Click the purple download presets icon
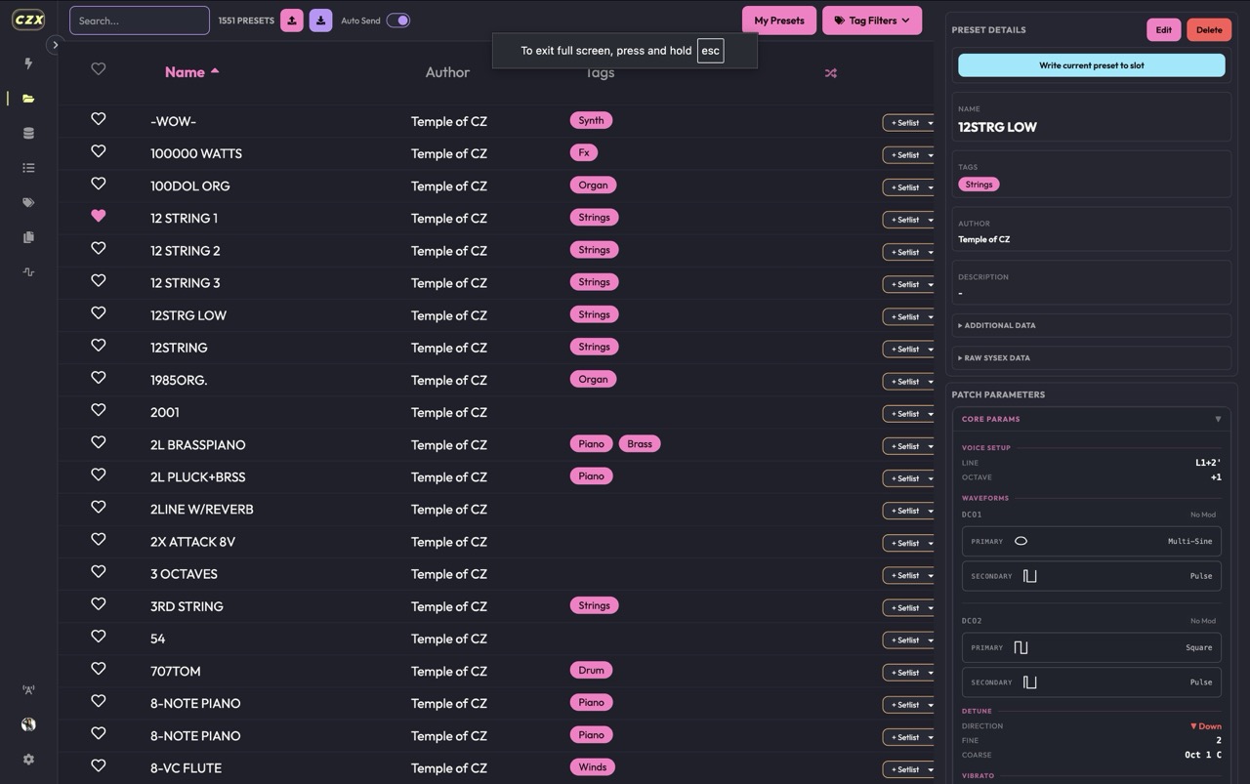 coord(320,21)
